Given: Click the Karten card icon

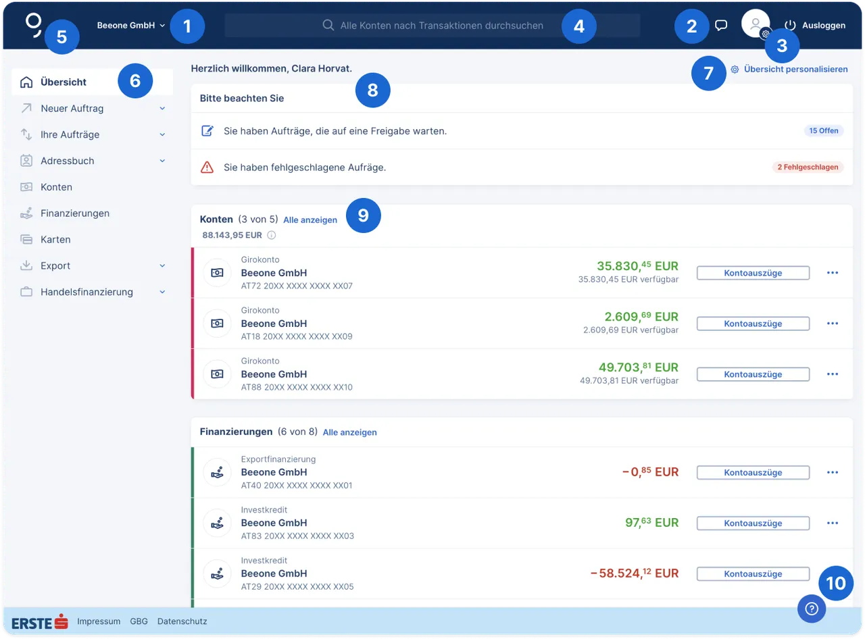Looking at the screenshot, I should (26, 239).
